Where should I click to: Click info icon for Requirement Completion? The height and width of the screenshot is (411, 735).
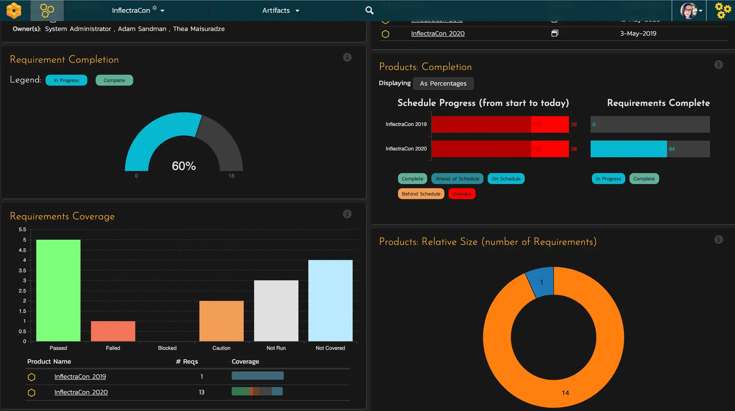click(347, 57)
